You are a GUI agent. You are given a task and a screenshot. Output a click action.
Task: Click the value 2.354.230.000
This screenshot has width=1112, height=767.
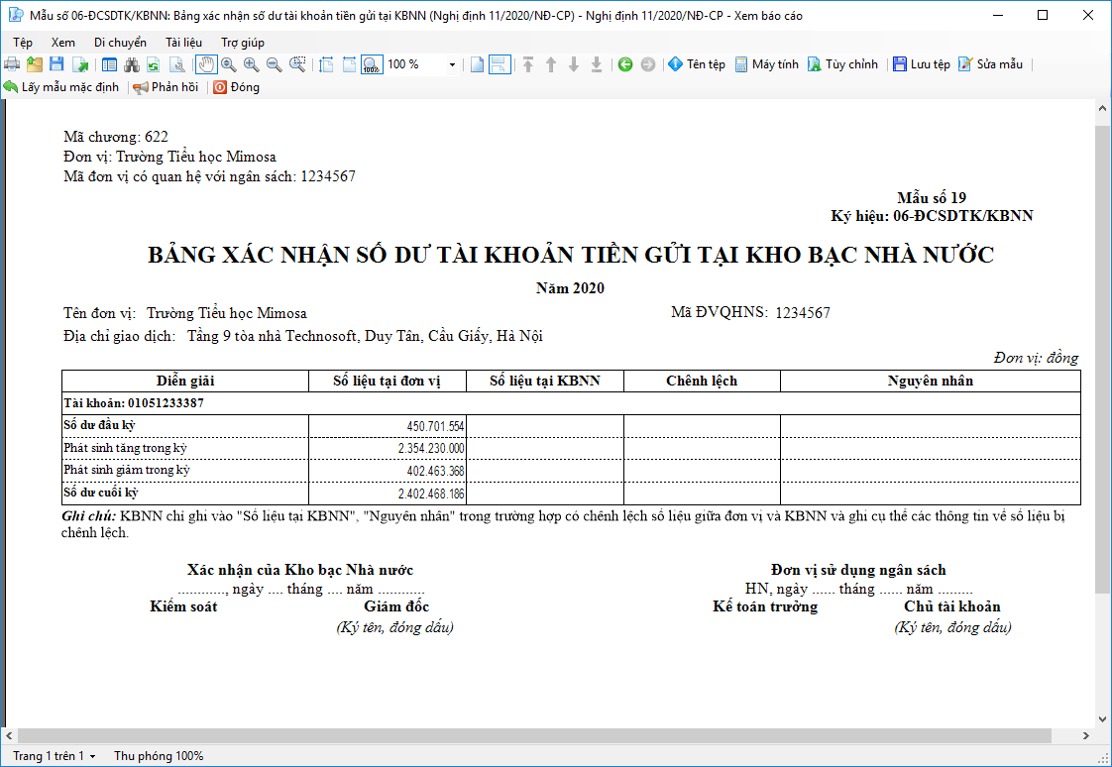tap(431, 449)
